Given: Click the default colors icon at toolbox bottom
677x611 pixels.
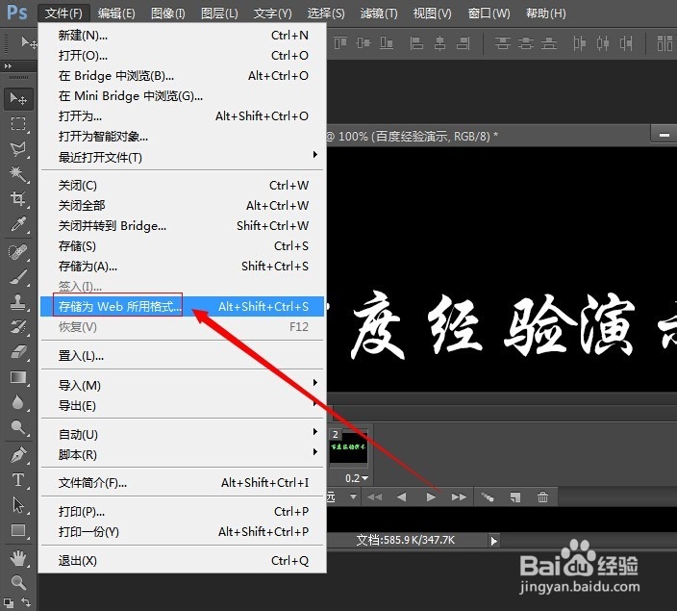Looking at the screenshot, I should [x=9, y=602].
